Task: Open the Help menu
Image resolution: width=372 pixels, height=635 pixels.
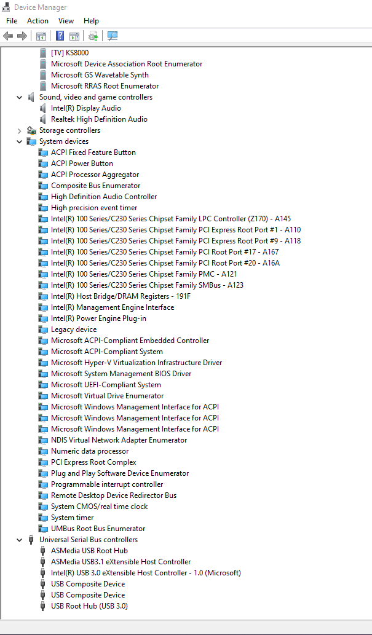Action: 91,21
